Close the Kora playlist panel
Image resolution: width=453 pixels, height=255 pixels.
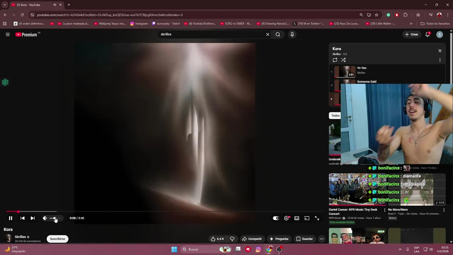[x=440, y=51]
